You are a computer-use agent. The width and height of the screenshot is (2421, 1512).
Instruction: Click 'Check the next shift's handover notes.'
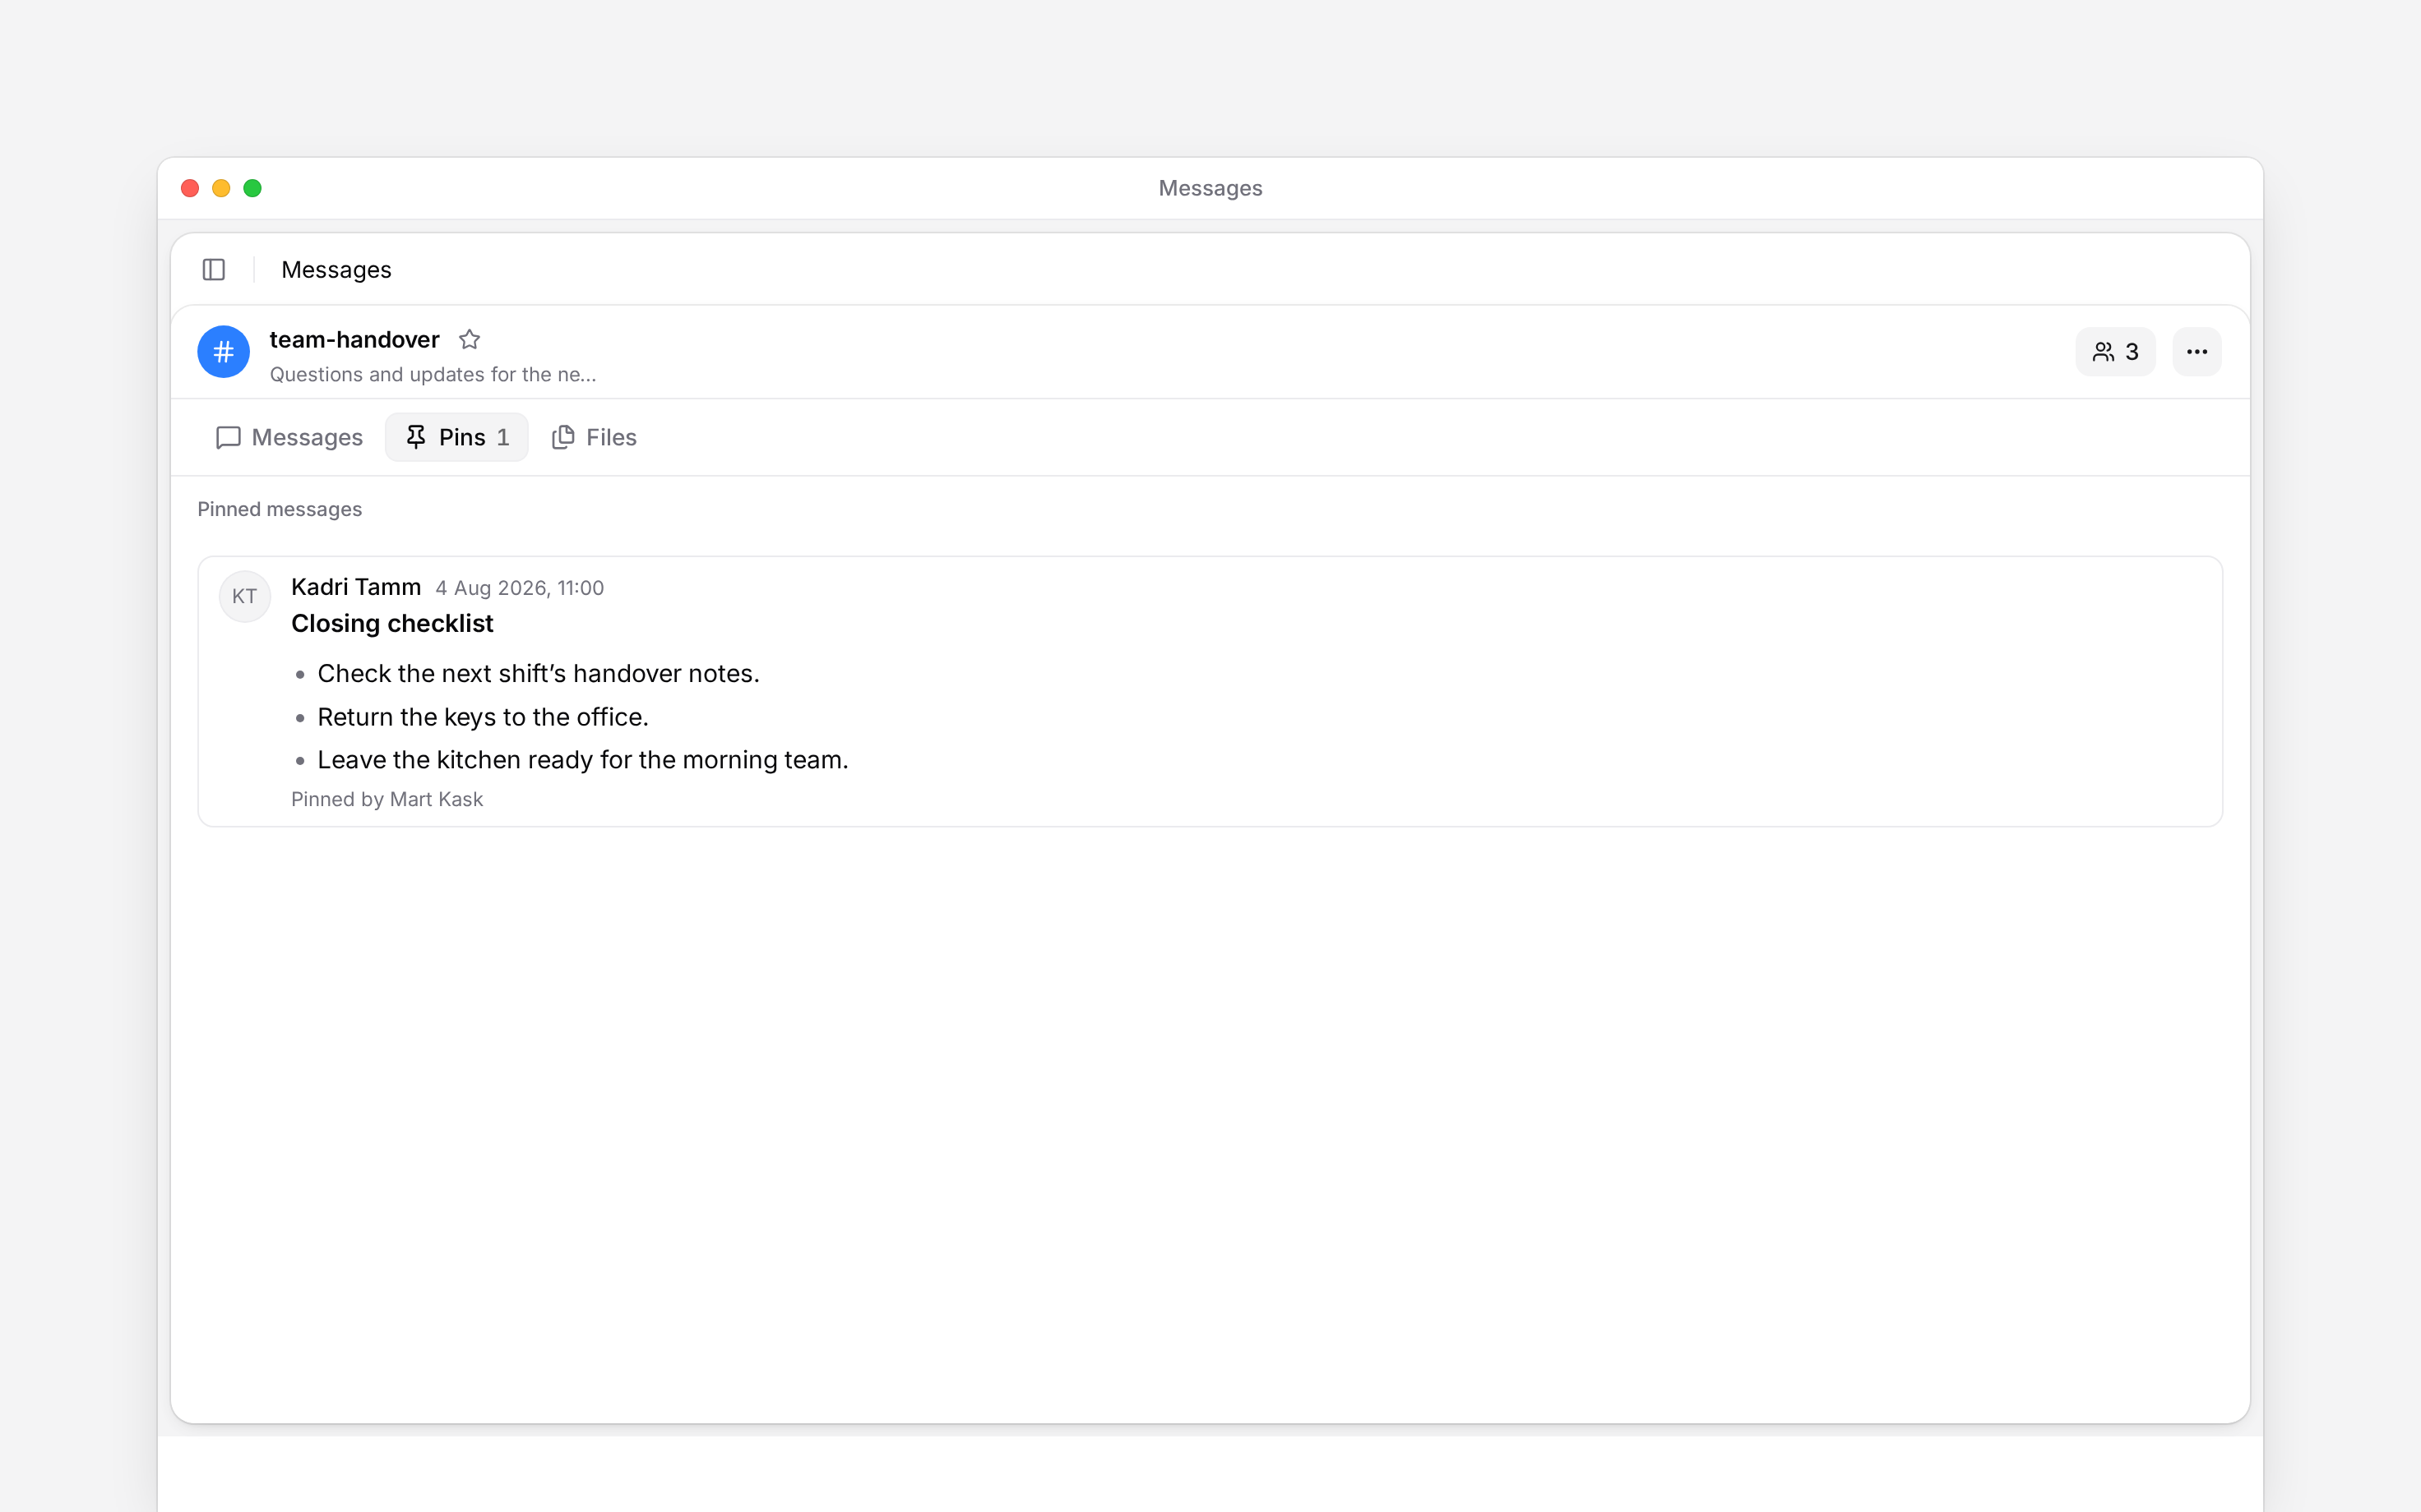[538, 674]
